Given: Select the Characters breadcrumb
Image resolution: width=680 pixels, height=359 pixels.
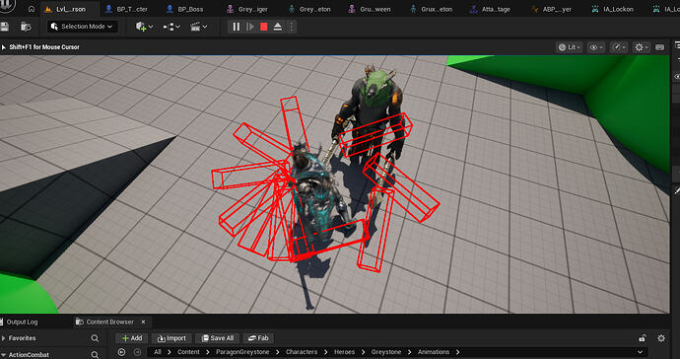Looking at the screenshot, I should (302, 352).
